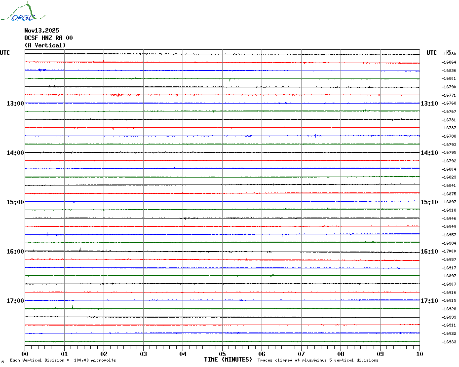459x367 pixels.
Task: Click the DC offset value '-16781'
Action: 449,120
